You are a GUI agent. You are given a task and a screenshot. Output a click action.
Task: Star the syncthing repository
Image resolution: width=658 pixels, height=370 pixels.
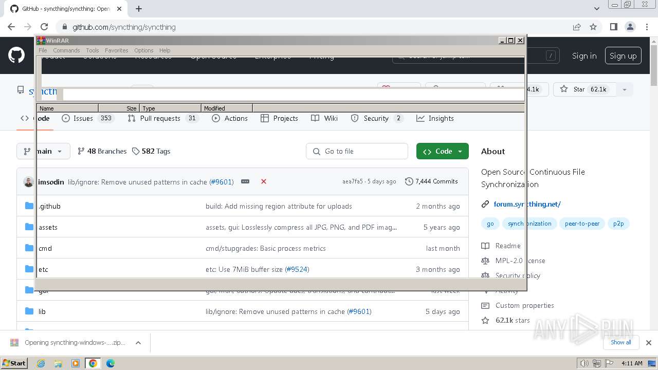click(583, 89)
